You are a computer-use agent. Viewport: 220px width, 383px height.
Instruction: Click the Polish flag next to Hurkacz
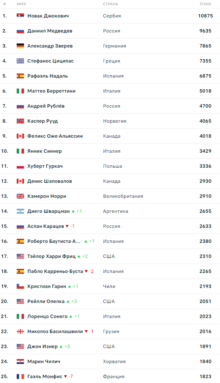point(20,166)
